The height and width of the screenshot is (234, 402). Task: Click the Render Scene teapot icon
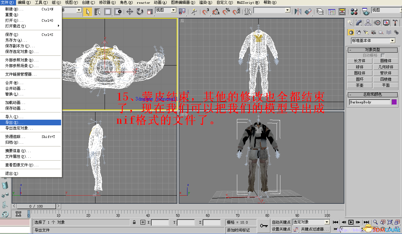point(365,12)
